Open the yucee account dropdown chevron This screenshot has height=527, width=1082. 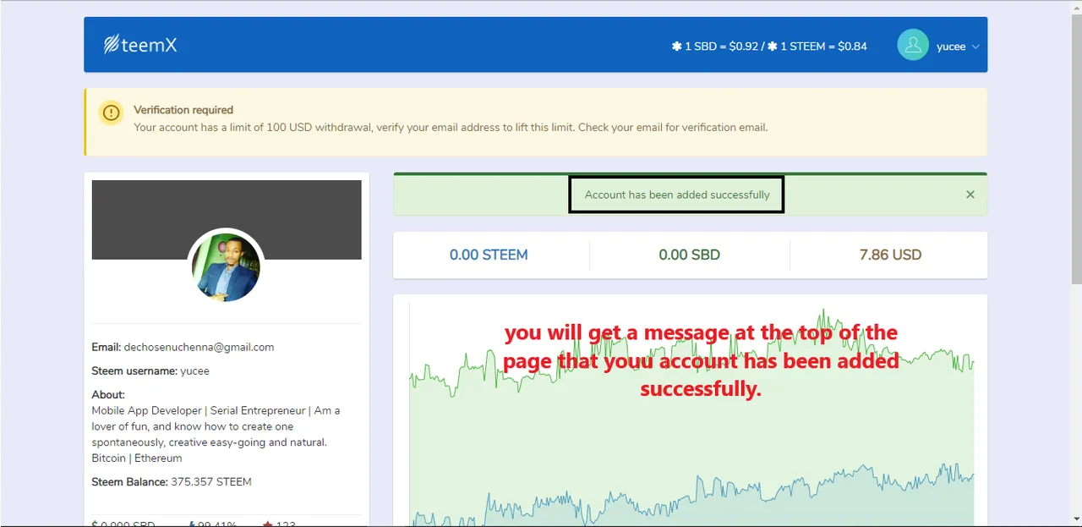[x=975, y=47]
